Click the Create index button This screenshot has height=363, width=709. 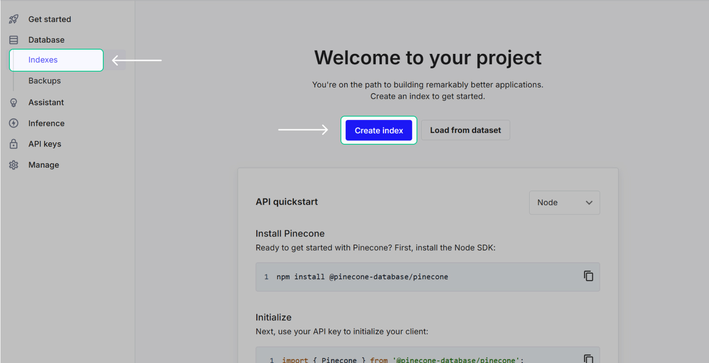click(379, 130)
